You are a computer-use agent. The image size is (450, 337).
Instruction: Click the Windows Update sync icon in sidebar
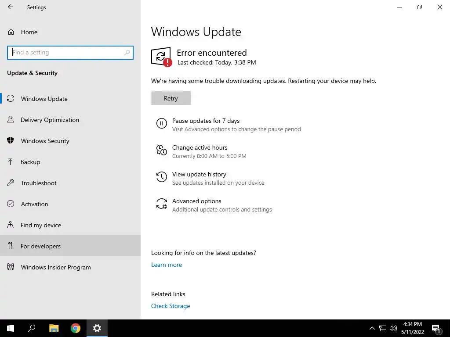11,99
